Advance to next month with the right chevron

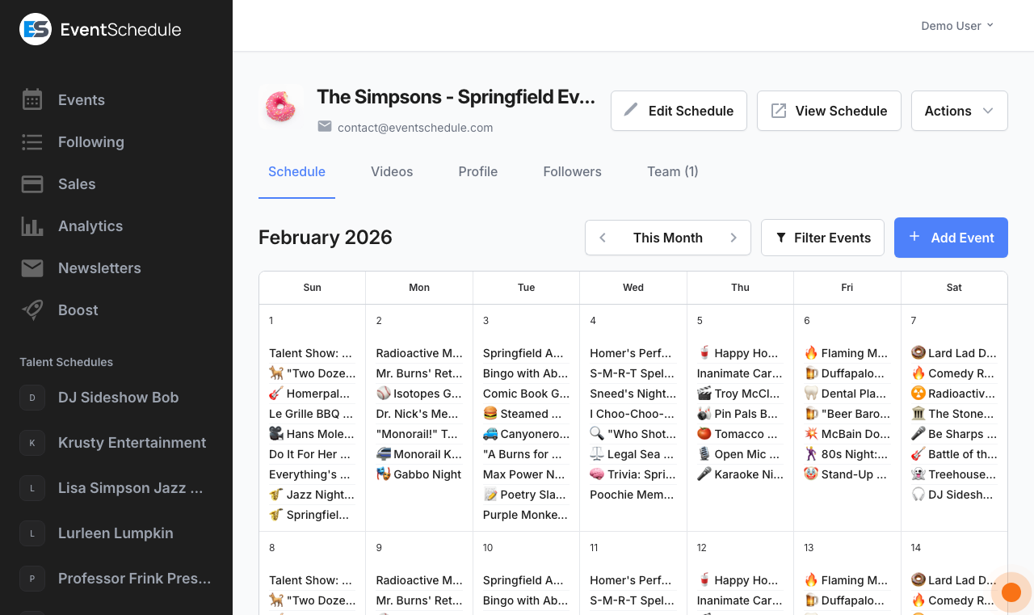pos(733,238)
